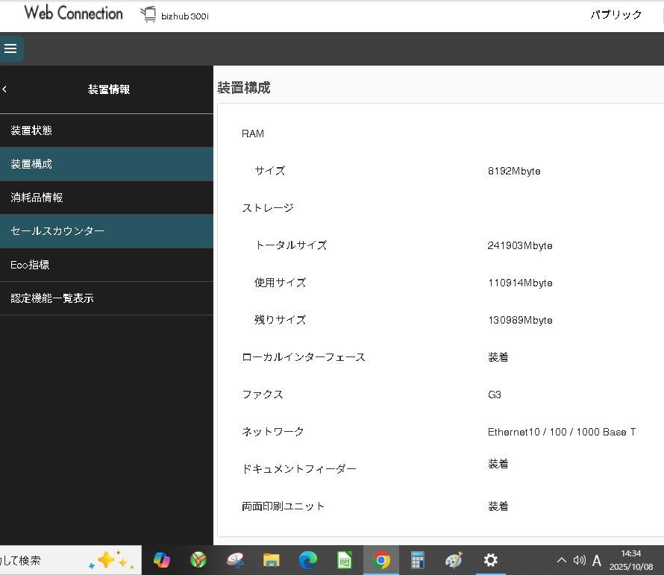Image resolution: width=664 pixels, height=575 pixels.
Task: Open Google Chrome from the taskbar
Action: (380, 559)
